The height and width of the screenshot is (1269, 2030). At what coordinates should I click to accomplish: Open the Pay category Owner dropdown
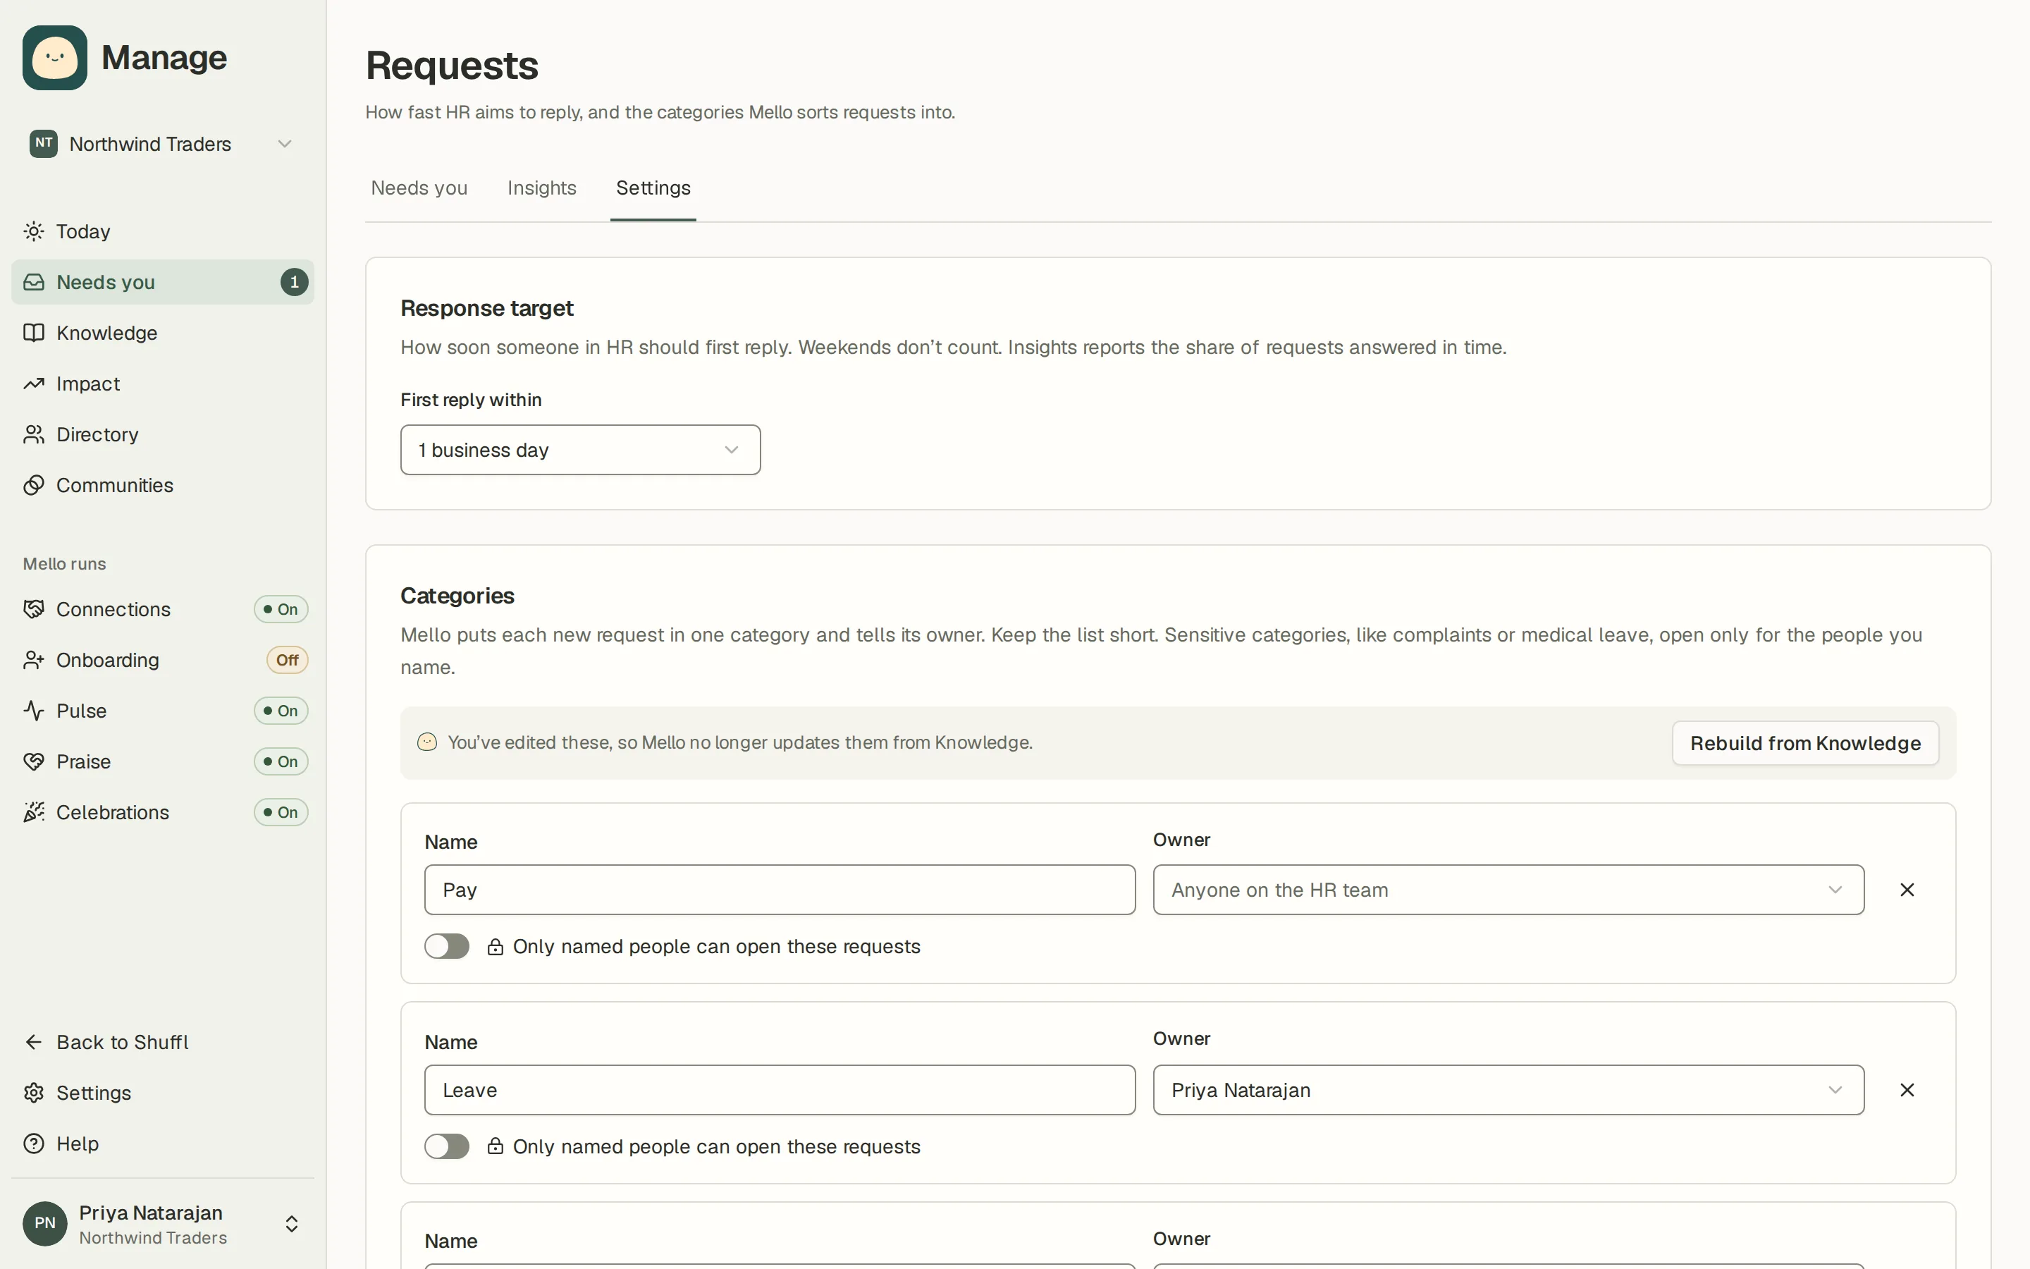pyautogui.click(x=1508, y=890)
